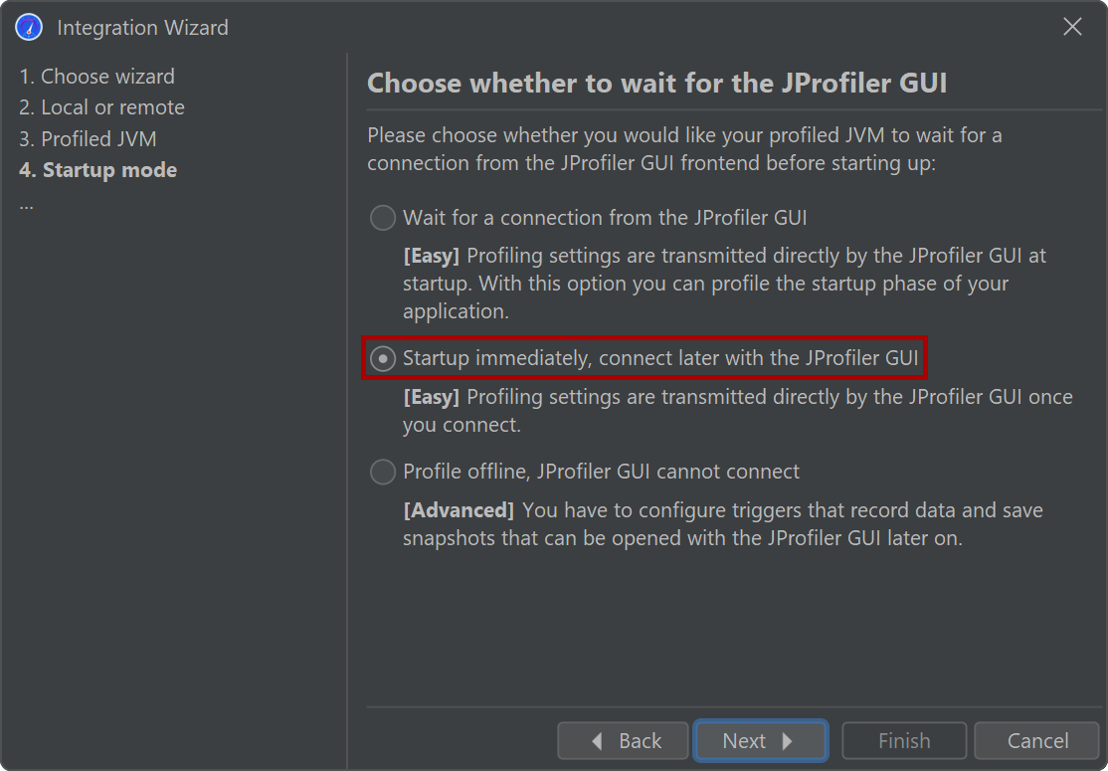1108x771 pixels.
Task: Click the 'Integration Wizard' window title
Action: click(x=142, y=28)
